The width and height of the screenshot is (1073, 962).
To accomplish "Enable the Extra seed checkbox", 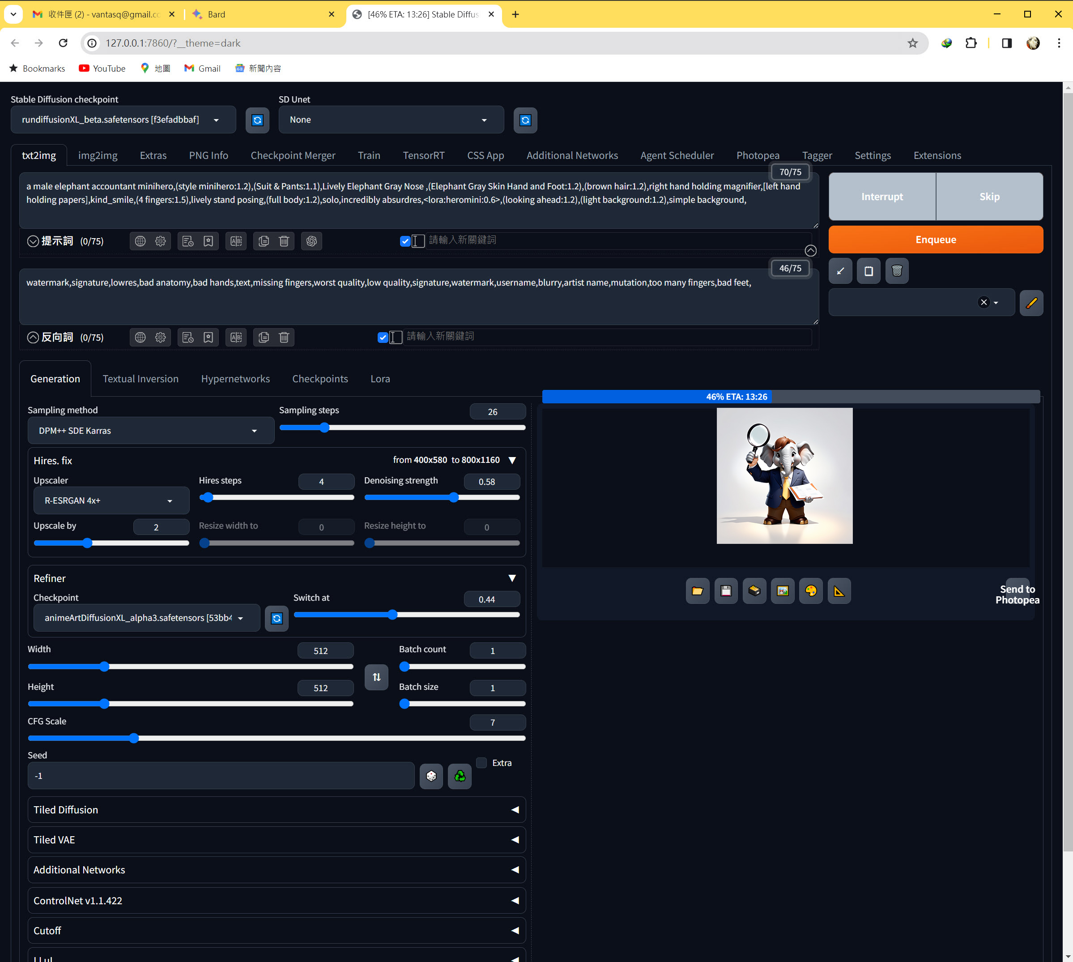I will tap(481, 763).
